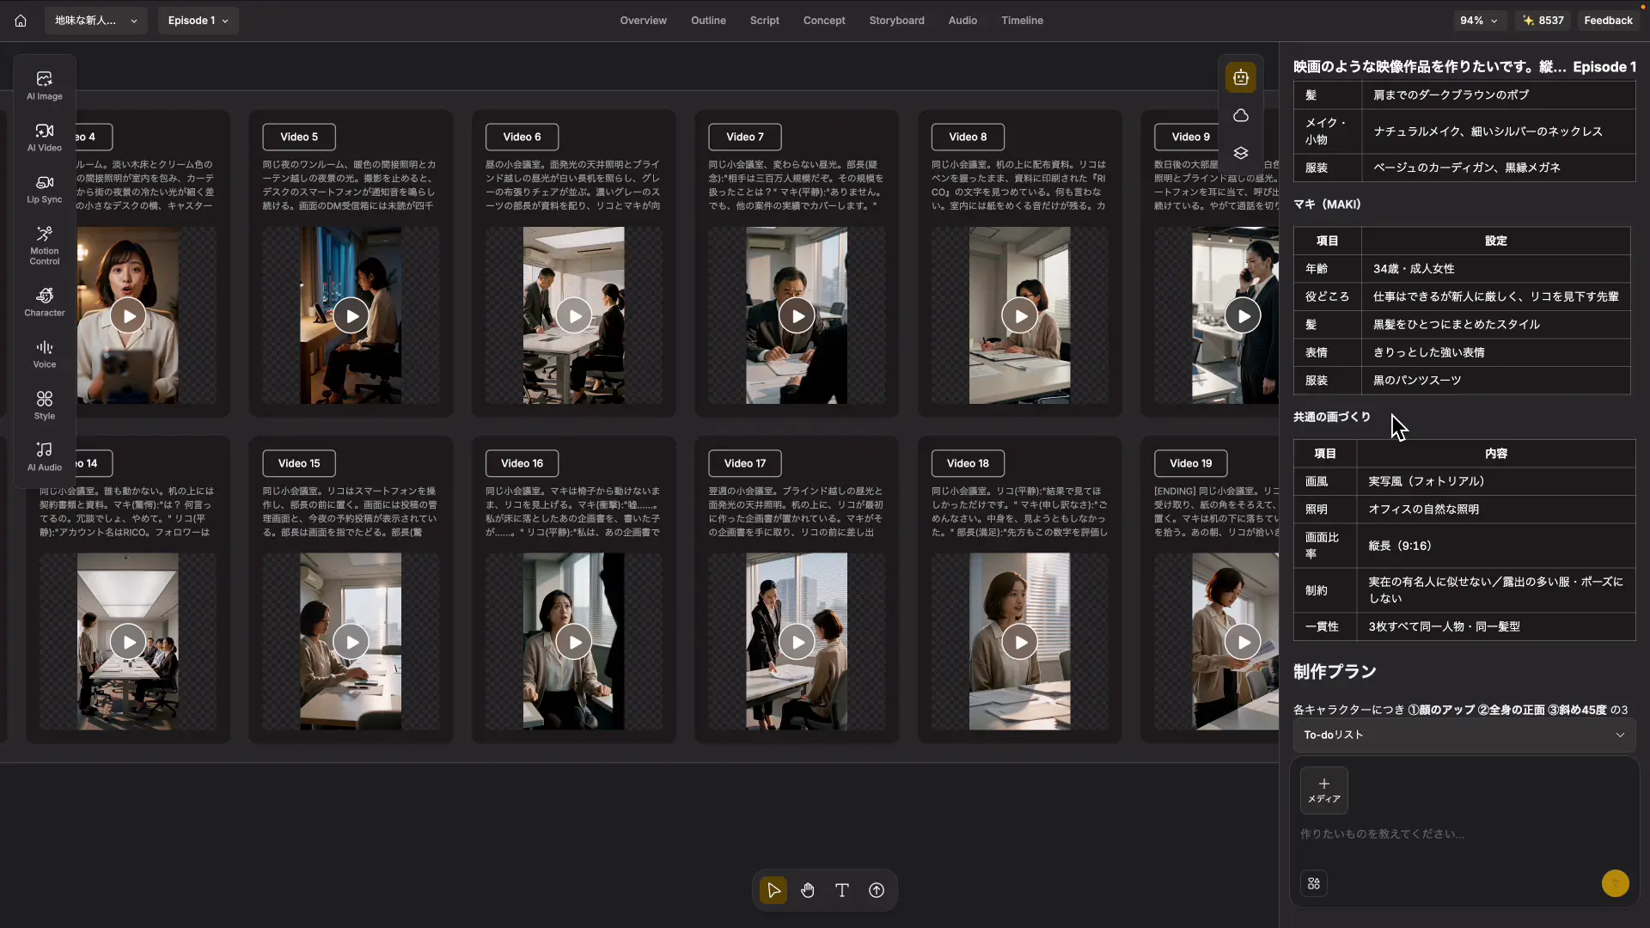Select the Voice tool

(x=45, y=353)
